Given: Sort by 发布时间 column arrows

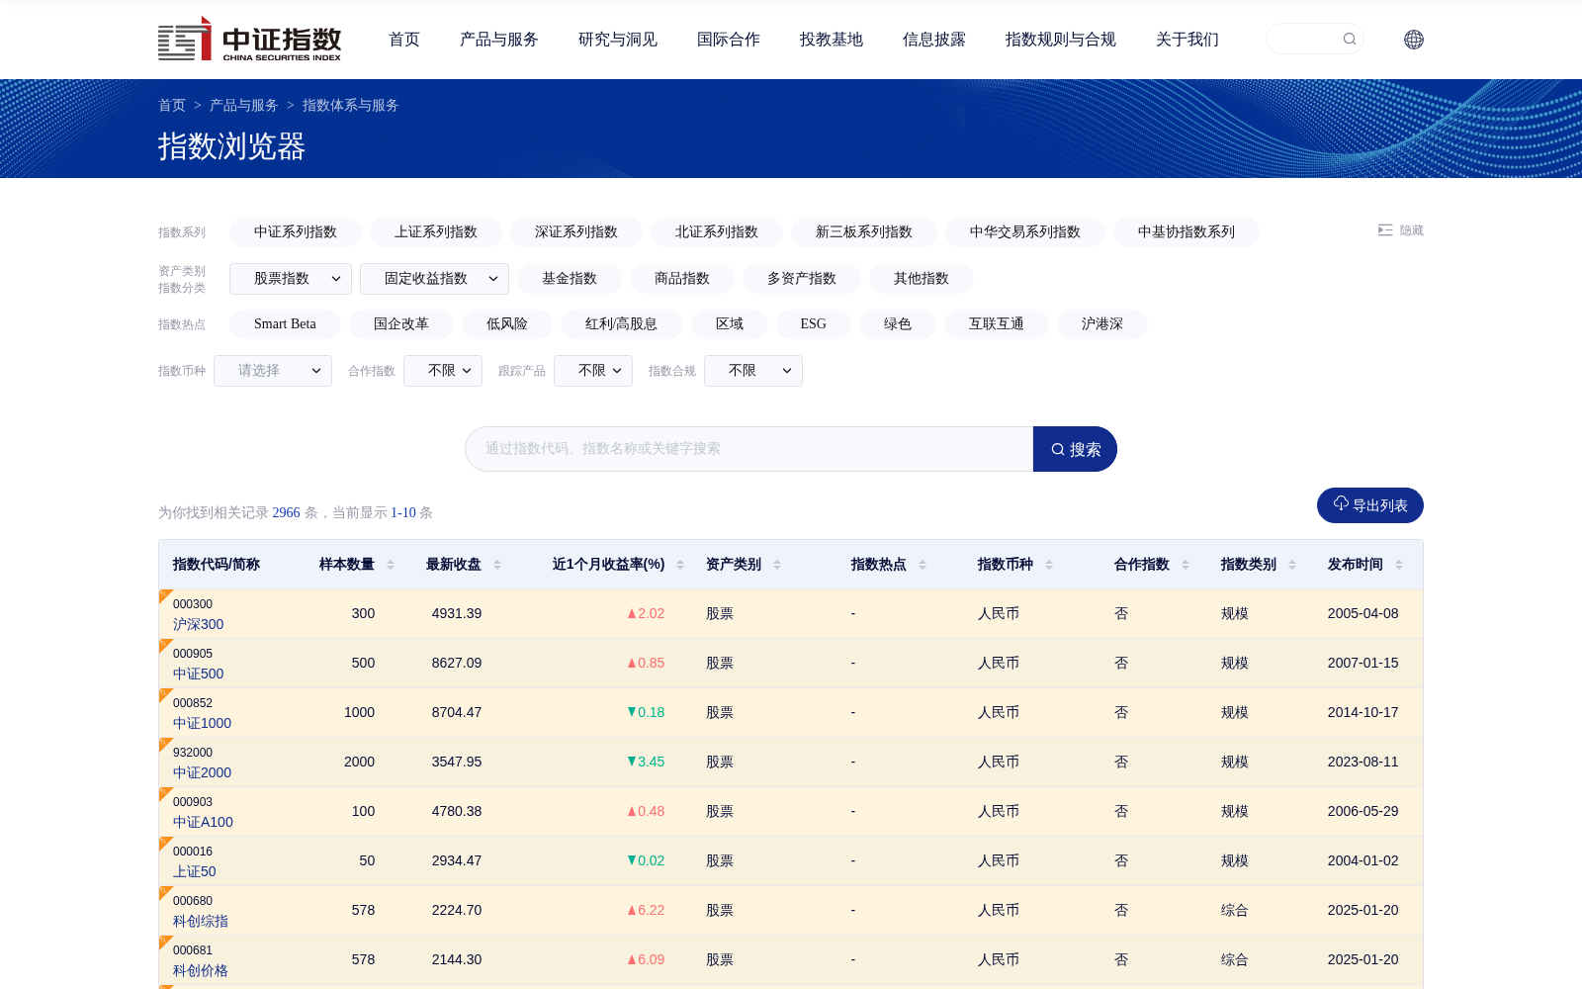Looking at the screenshot, I should click(1399, 565).
